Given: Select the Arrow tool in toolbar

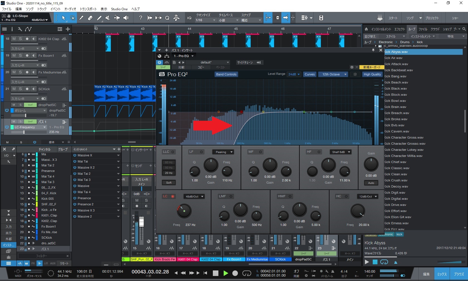Looking at the screenshot, I should [x=64, y=18].
